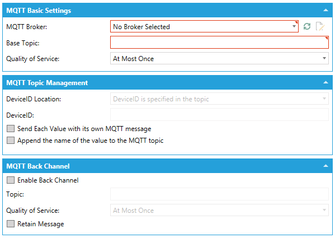The height and width of the screenshot is (238, 335).
Task: Check Append the name of the value option
Action: click(x=11, y=141)
